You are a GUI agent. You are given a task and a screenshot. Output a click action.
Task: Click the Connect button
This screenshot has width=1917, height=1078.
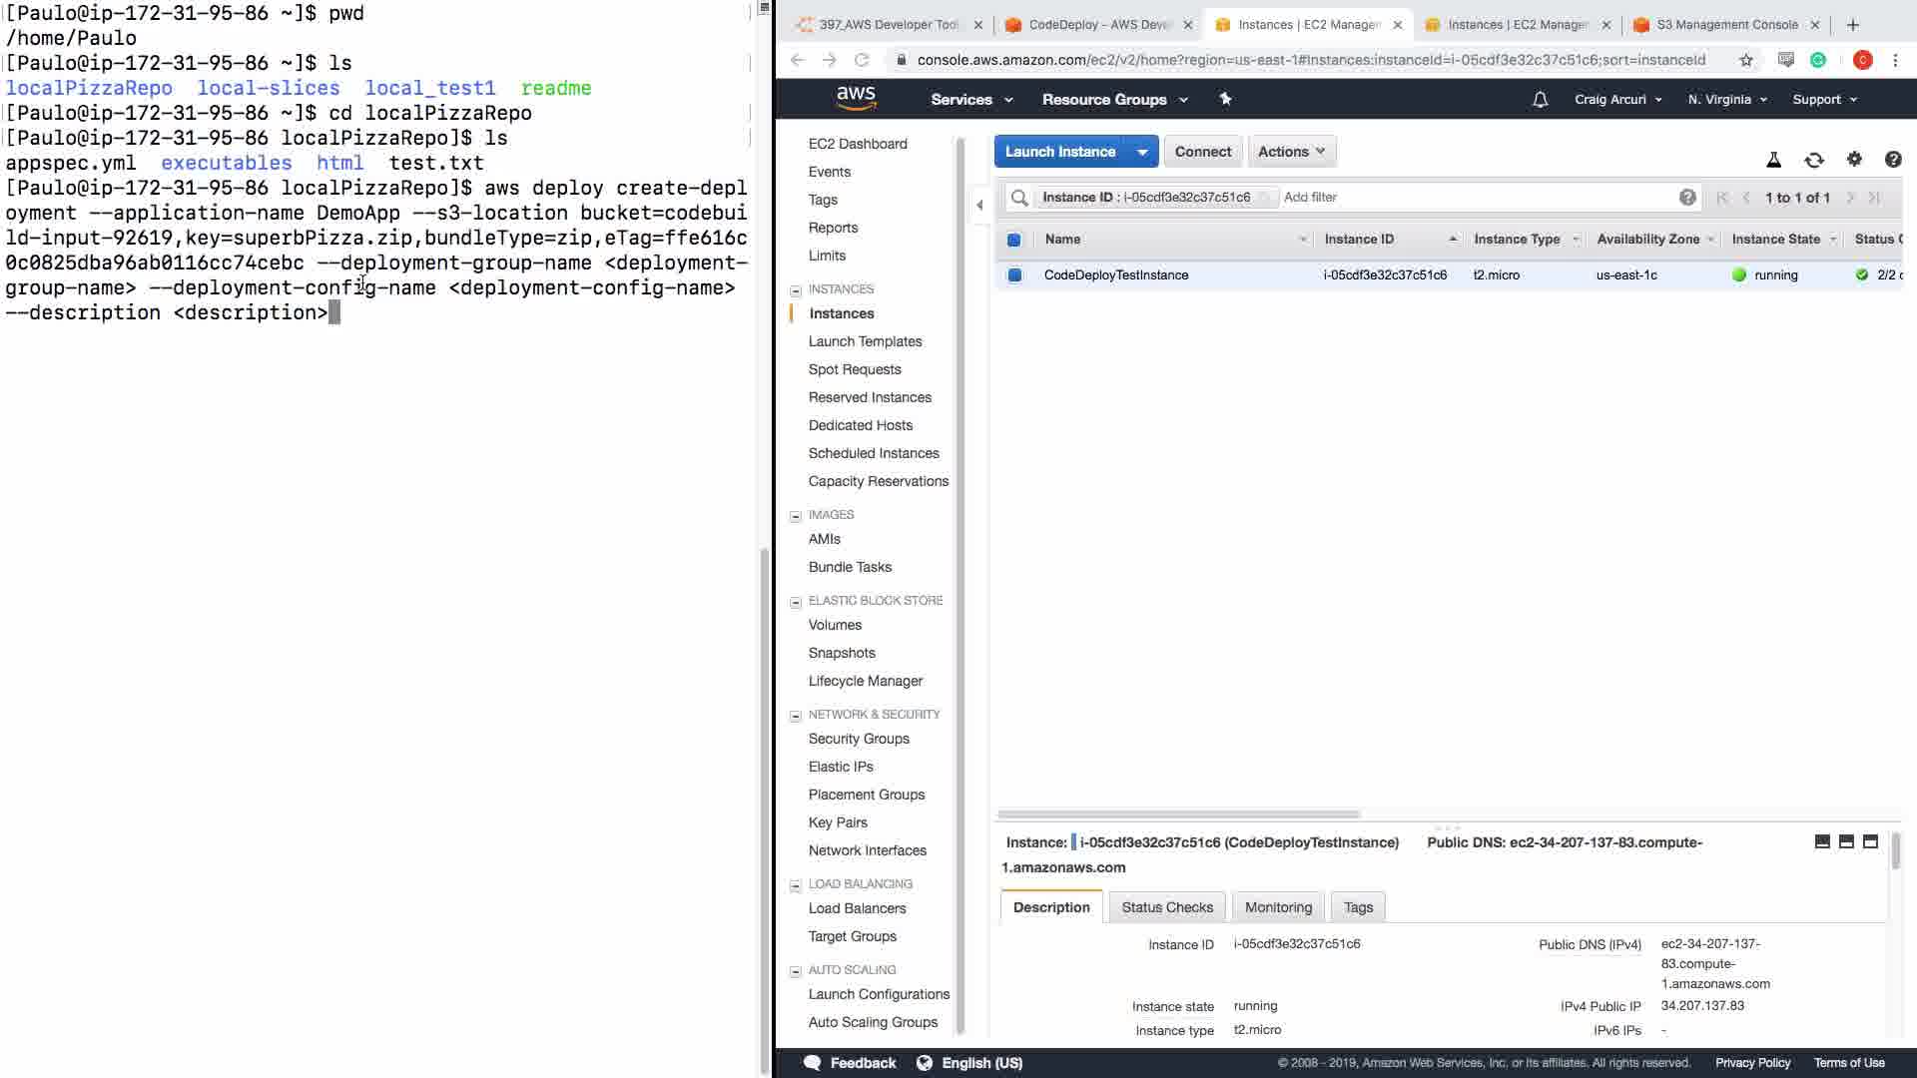(1202, 152)
